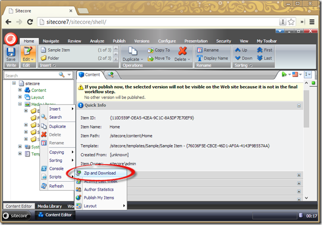Open the Versions ribbon tab
322x225 pixels.
[x=141, y=41]
